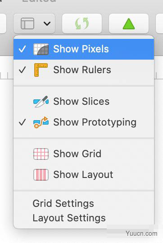Click the pink column Layout icon

click(x=41, y=175)
